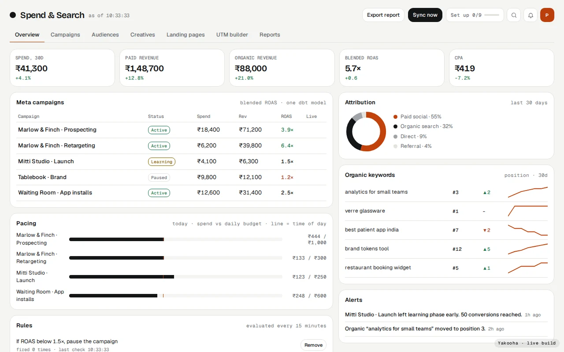Switch to the Campaigns tab
This screenshot has width=564, height=352.
pyautogui.click(x=65, y=35)
